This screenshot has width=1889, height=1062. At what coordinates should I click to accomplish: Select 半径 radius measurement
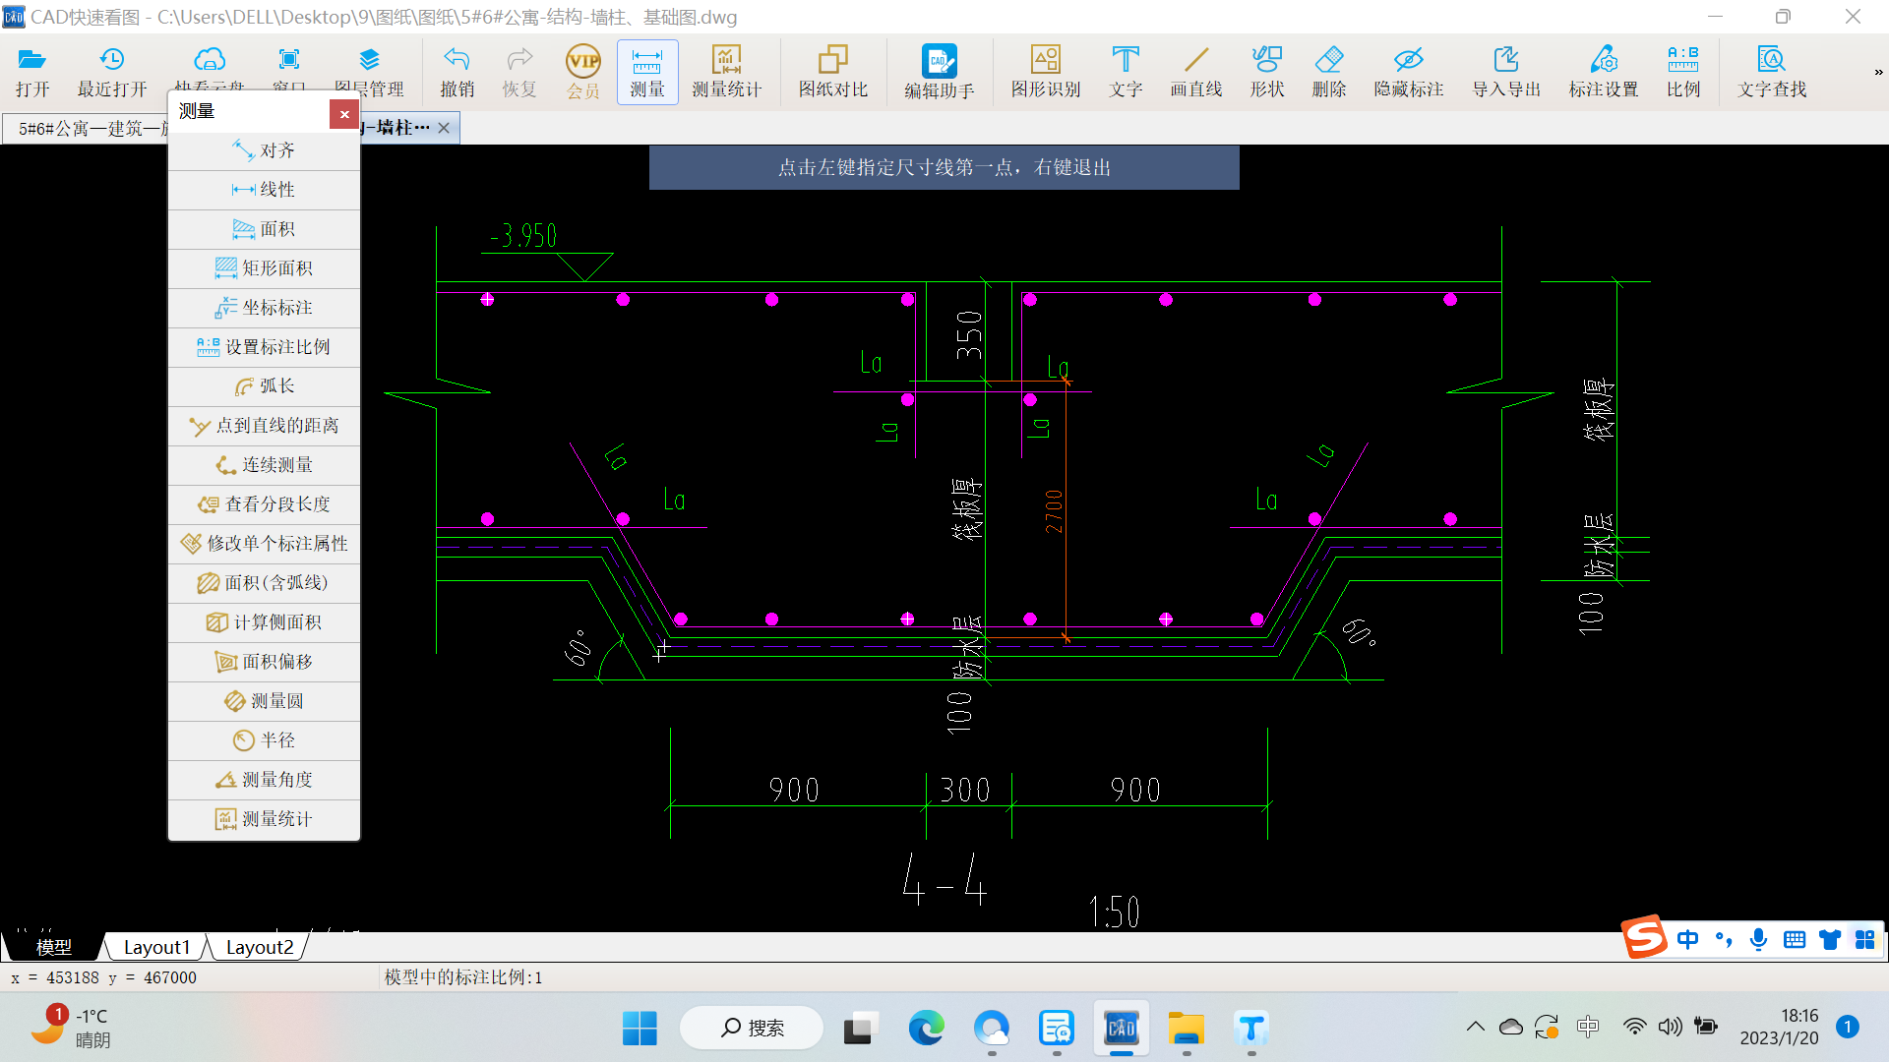click(265, 740)
